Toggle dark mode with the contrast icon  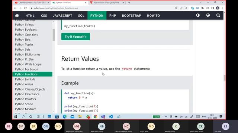(x=198, y=15)
